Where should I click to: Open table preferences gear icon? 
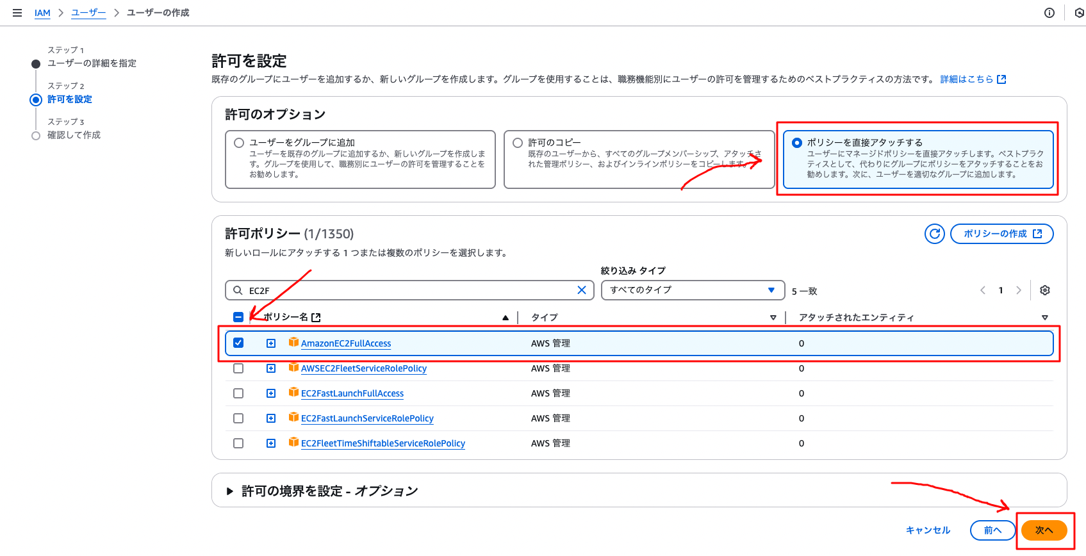point(1045,290)
